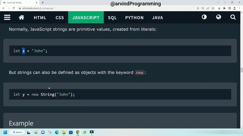243x136 pixels.
Task: Switch to Chrome in the taskbar
Action: point(78,132)
